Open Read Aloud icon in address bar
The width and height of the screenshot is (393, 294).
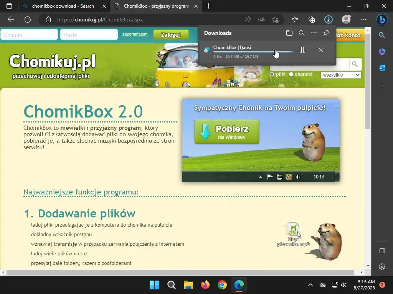click(248, 20)
